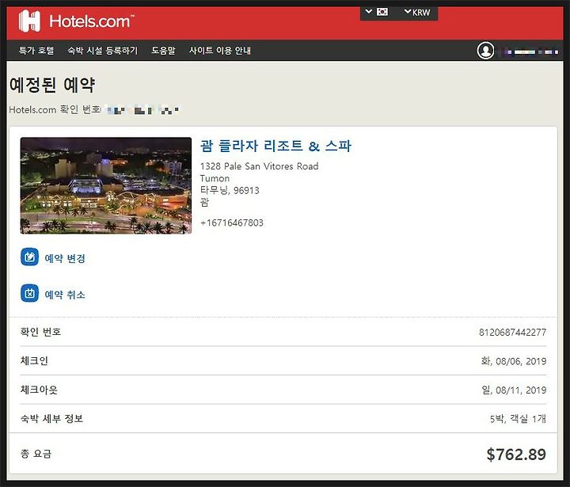Select address 1328 Pale San Vitores Road
Screen dimensions: 570x487
[x=259, y=166]
